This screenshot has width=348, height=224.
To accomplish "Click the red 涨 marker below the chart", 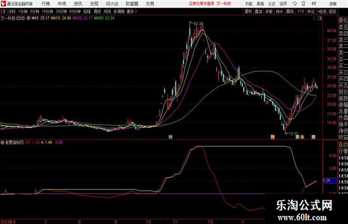I will (302, 137).
